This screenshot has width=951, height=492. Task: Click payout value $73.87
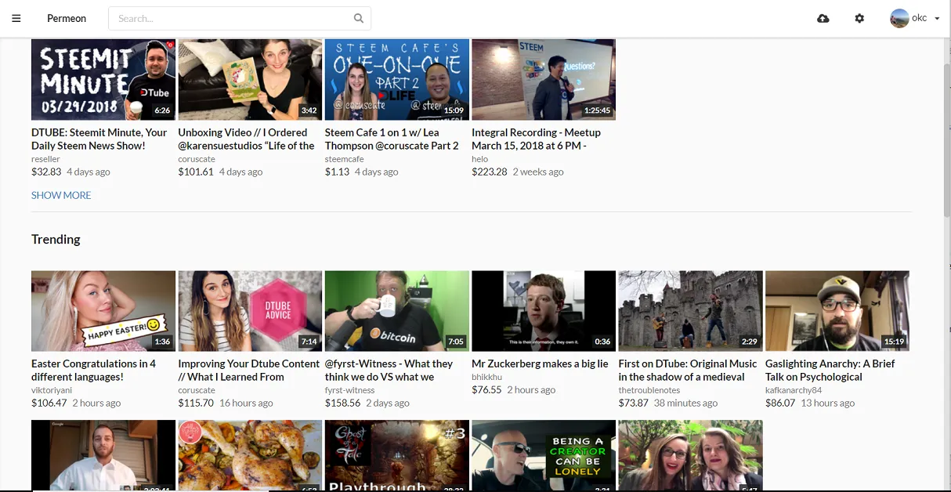(634, 403)
